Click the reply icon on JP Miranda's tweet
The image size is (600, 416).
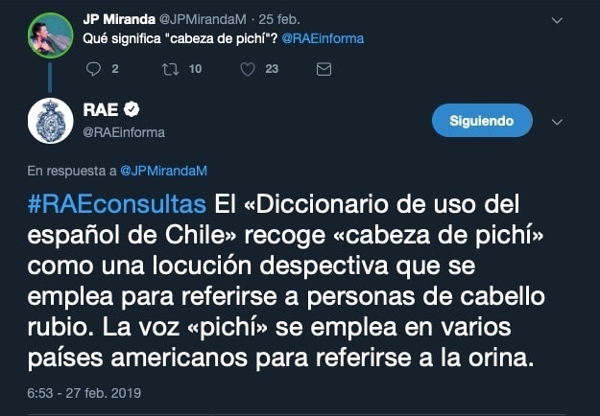(x=93, y=68)
